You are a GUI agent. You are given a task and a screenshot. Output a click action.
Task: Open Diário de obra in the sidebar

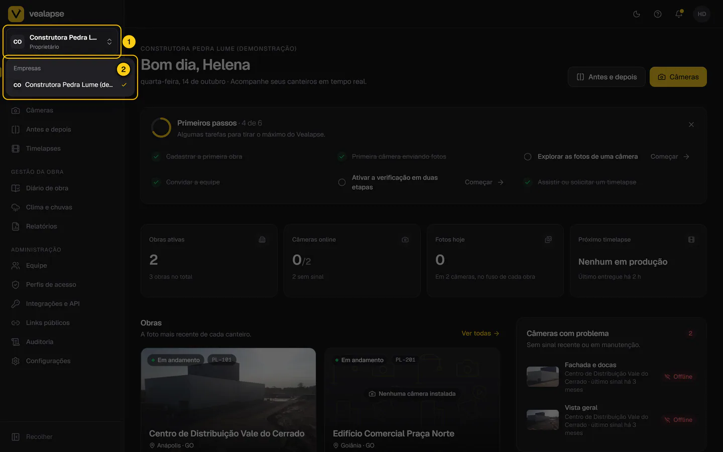pos(62,188)
